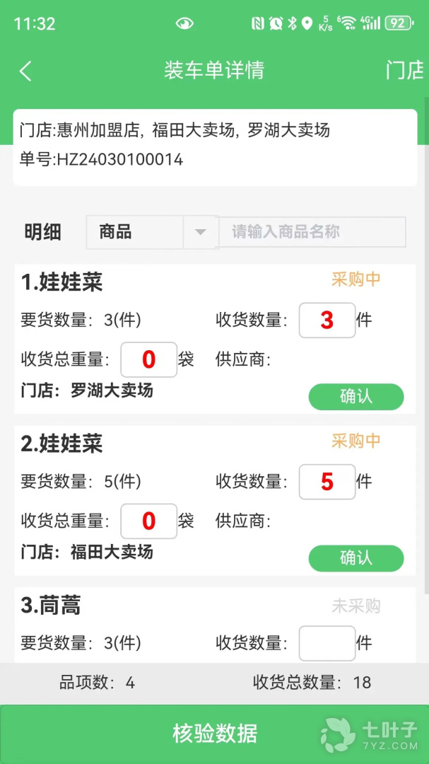Open the 门店 menu in header
This screenshot has width=429, height=764.
coord(404,71)
